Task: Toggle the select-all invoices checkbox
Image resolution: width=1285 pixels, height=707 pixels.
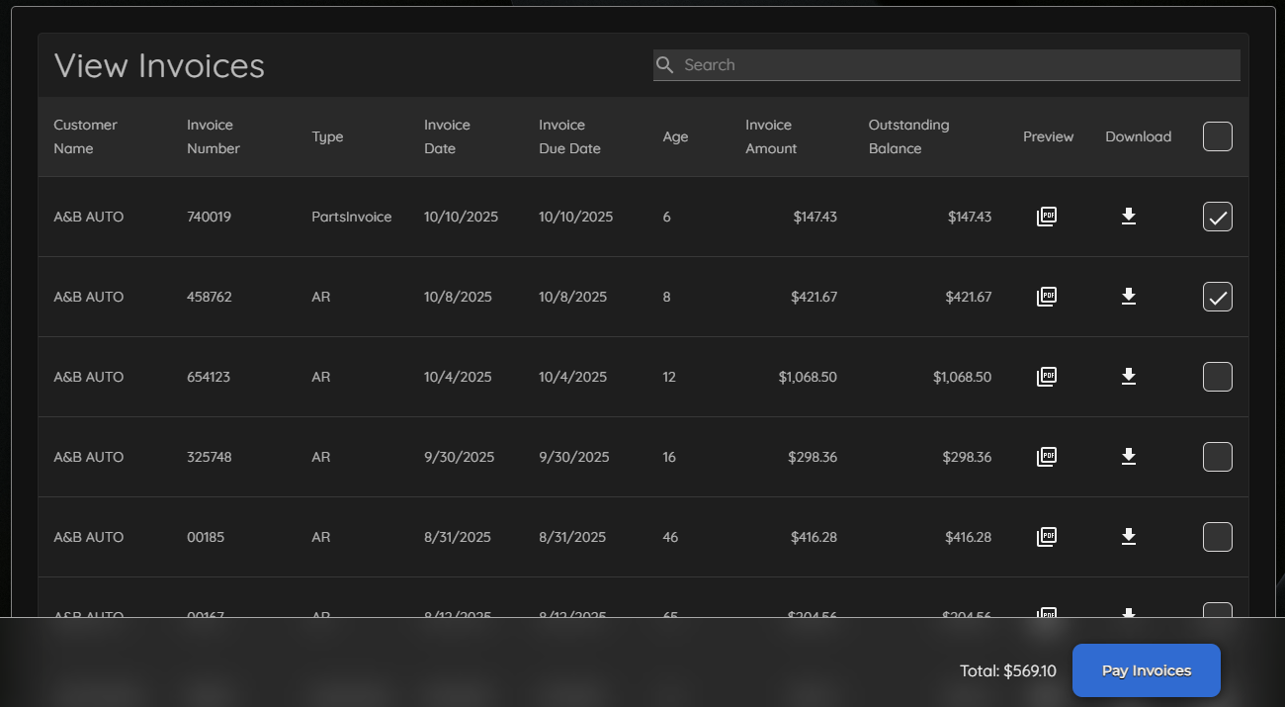Action: [x=1217, y=136]
